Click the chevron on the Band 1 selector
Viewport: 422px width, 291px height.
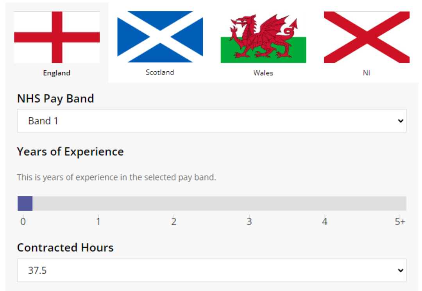401,121
